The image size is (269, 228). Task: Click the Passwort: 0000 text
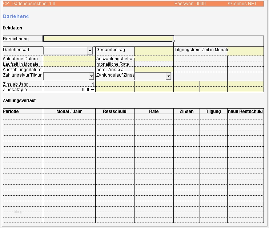coord(190,4)
